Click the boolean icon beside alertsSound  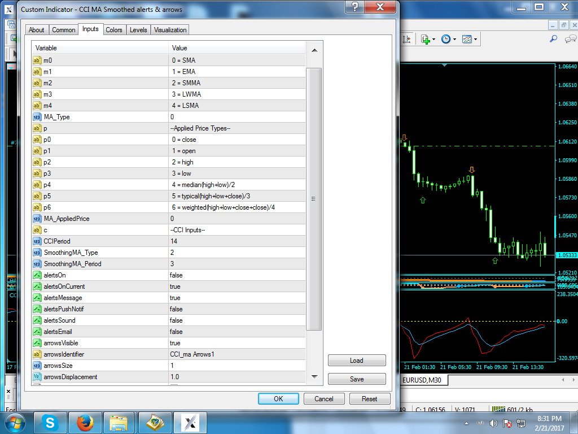pos(37,320)
